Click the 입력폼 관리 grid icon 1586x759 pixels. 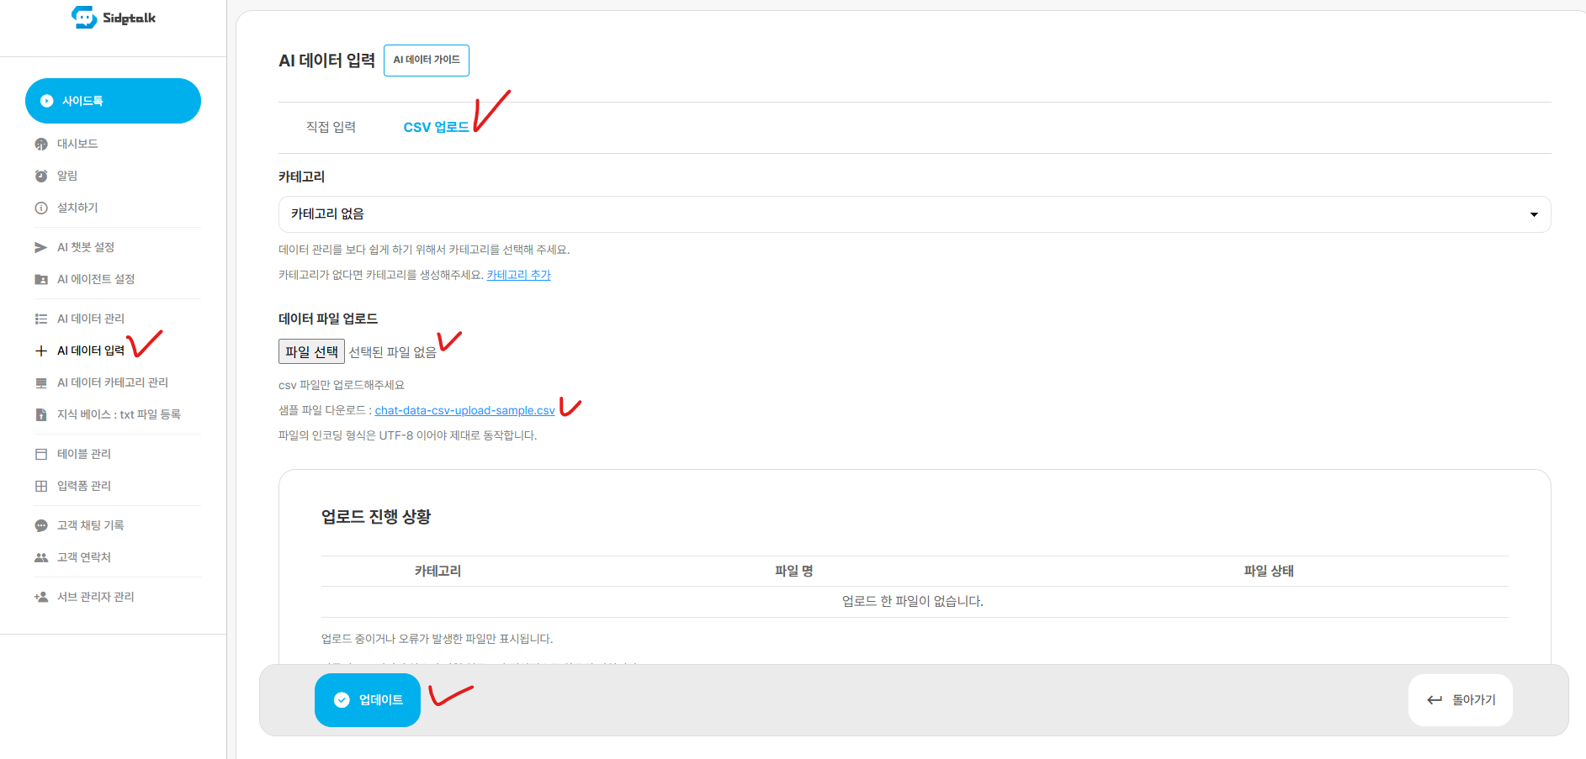[x=41, y=486]
